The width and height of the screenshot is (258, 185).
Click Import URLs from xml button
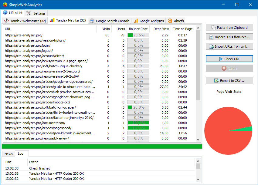point(229,46)
